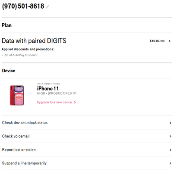The width and height of the screenshot is (177, 173).
Task: Expand plan details via the chevron beside $10.00/mo
Action: pos(170,41)
